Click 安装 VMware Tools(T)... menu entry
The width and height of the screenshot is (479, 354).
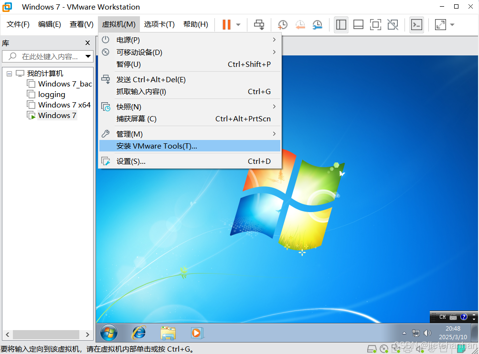tap(190, 146)
